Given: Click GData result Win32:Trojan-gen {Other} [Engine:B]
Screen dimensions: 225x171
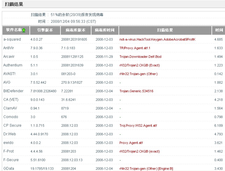Looking at the screenshot, I should click(146, 169).
